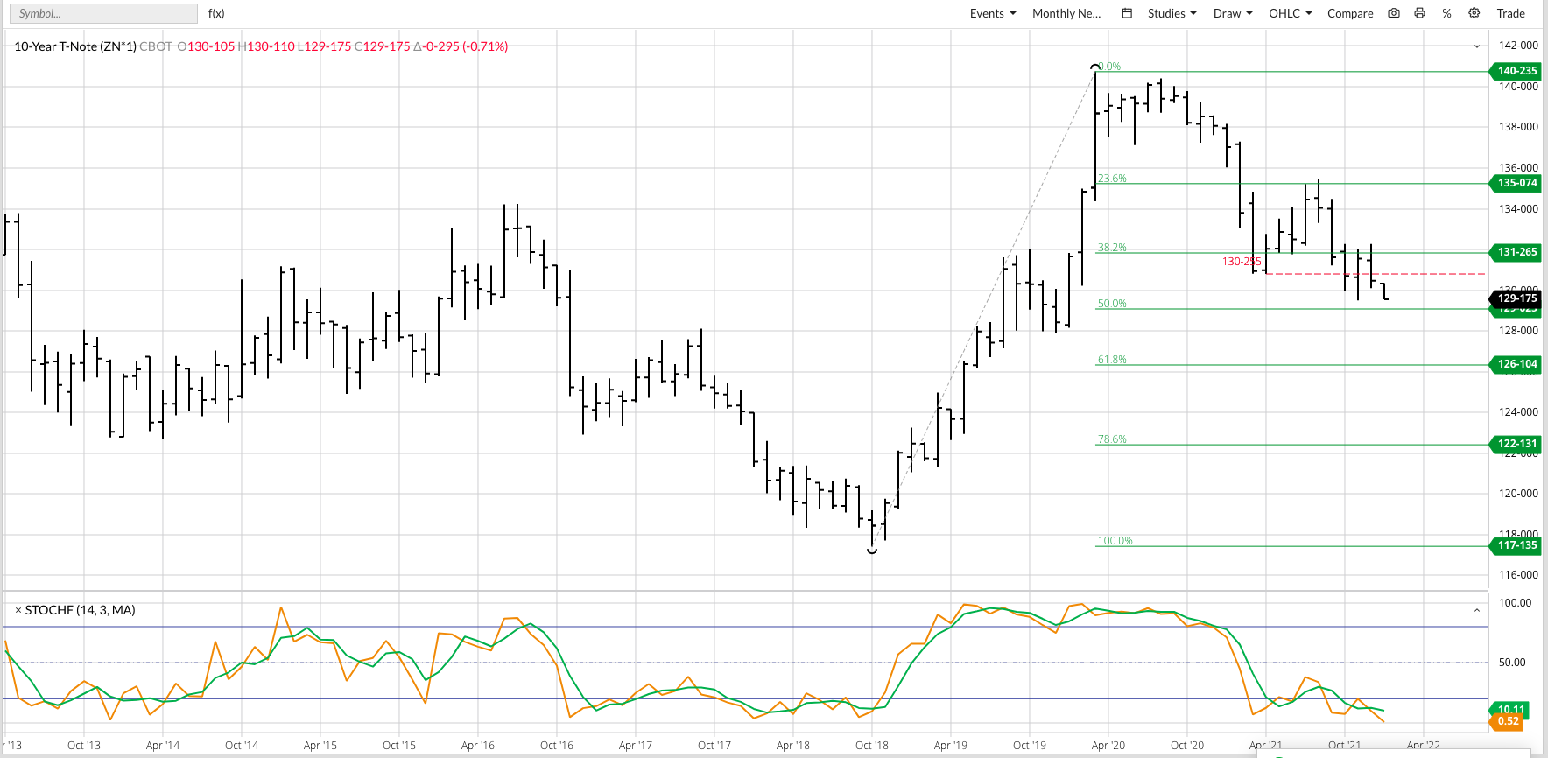1548x758 pixels.
Task: Switch to percent scale view
Action: [1446, 13]
